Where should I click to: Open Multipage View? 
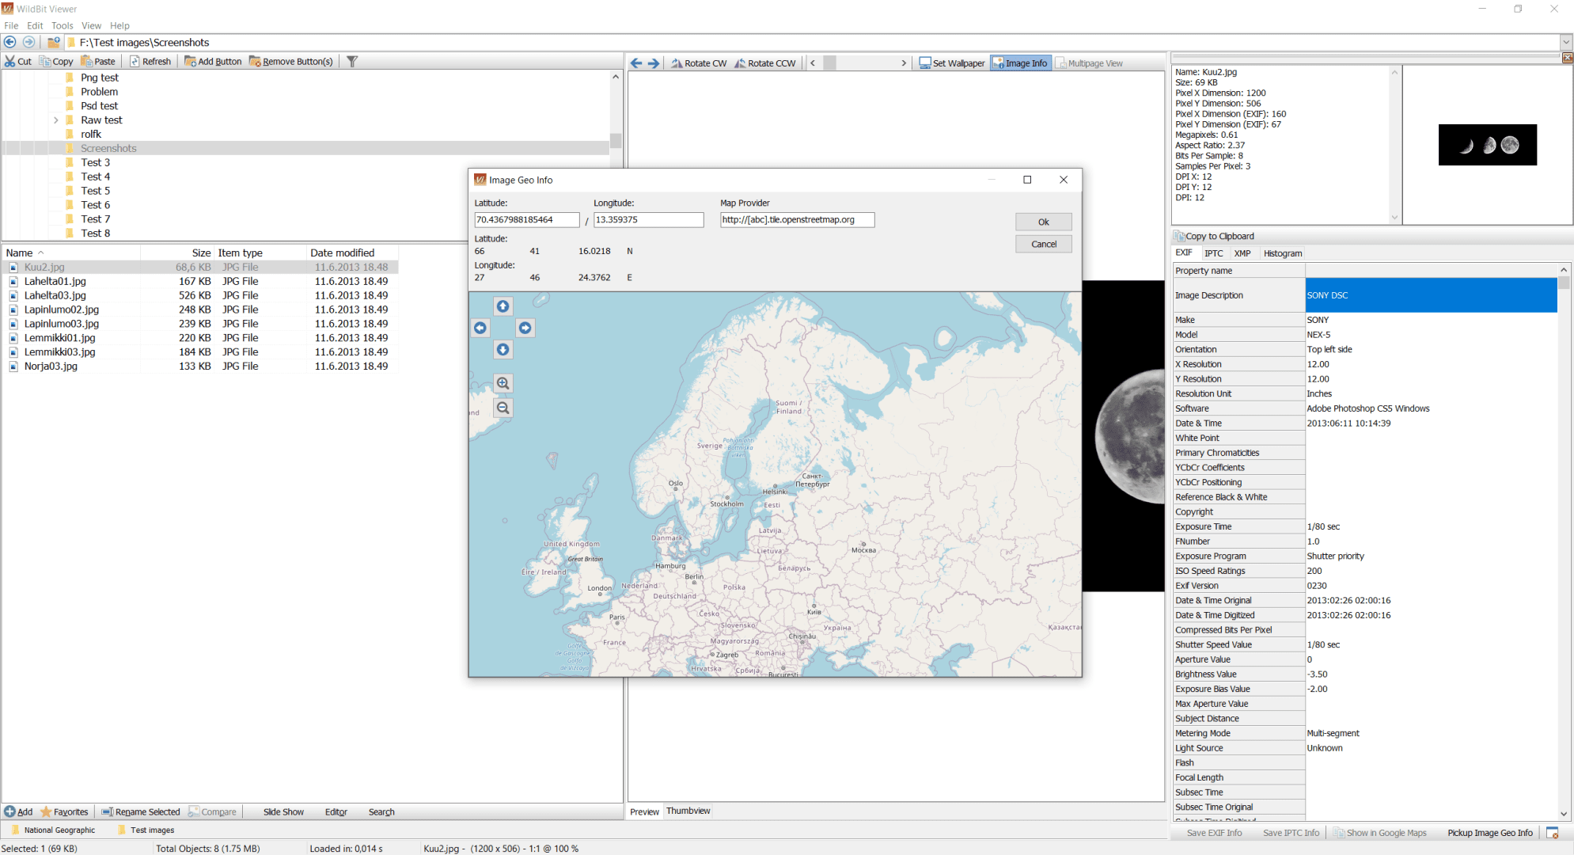click(1090, 63)
